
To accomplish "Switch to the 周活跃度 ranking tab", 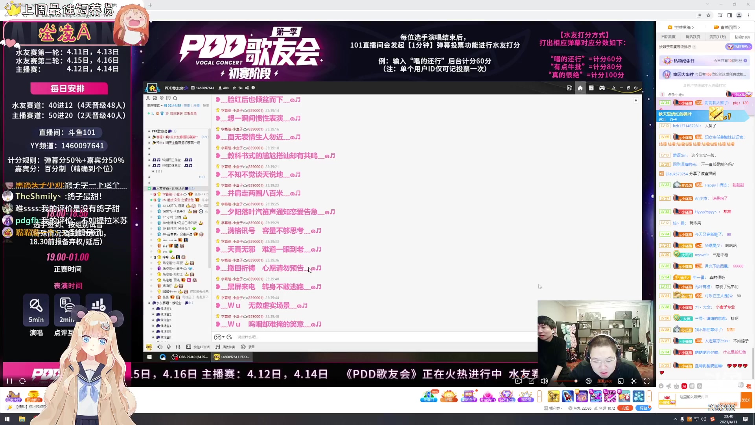I will coord(692,37).
